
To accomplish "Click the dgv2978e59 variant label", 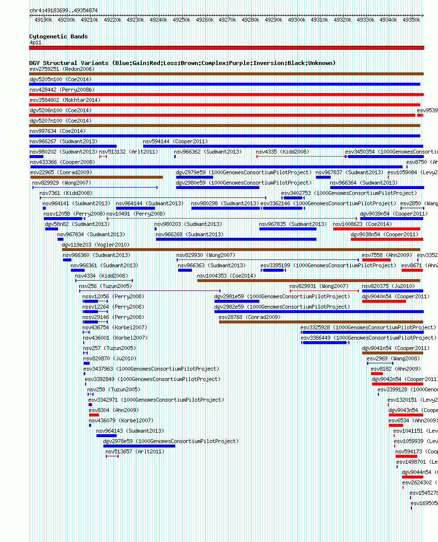I will tap(171, 442).
